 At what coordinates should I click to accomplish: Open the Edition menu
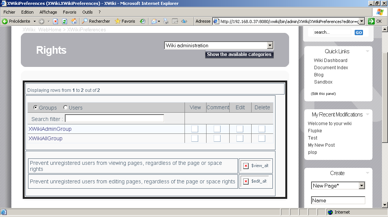pos(27,12)
